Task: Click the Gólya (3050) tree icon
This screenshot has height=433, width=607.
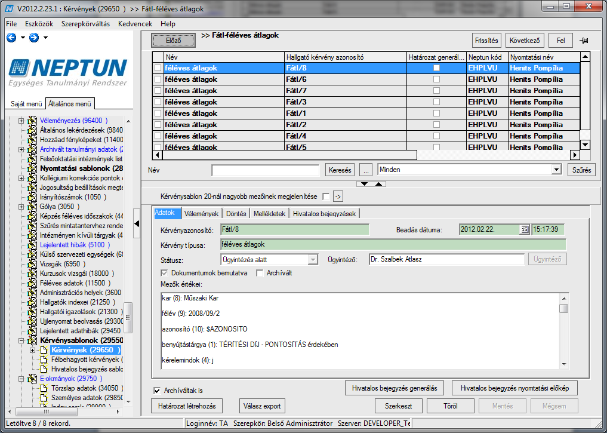Action: point(32,207)
